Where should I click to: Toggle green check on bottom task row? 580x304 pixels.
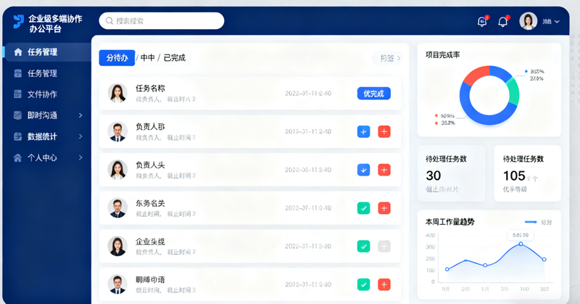[x=364, y=284]
